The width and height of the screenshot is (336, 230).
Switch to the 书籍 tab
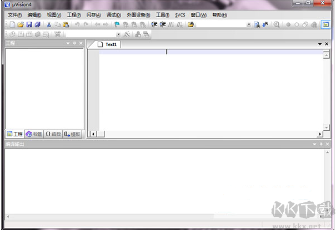34,134
